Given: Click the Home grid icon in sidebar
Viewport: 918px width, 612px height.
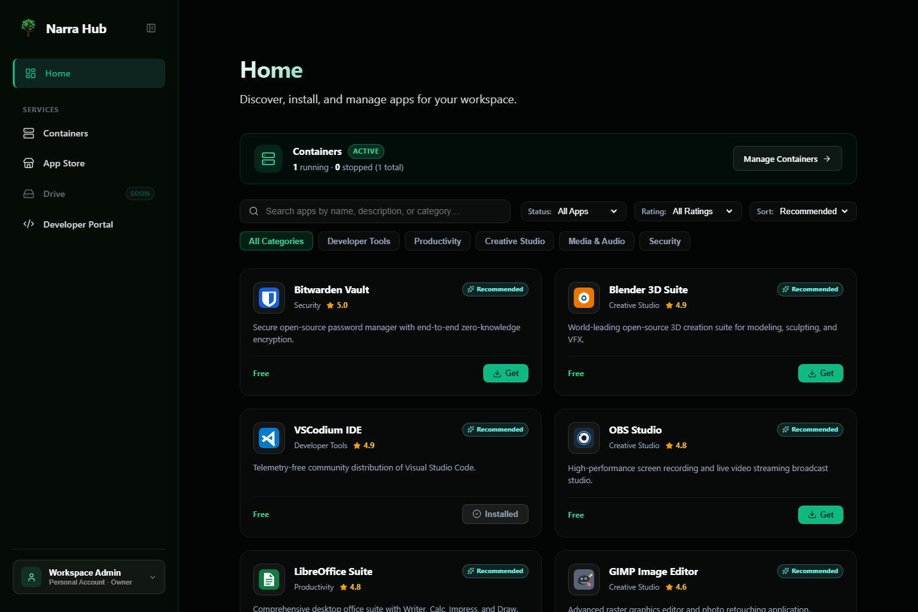Looking at the screenshot, I should [x=31, y=73].
